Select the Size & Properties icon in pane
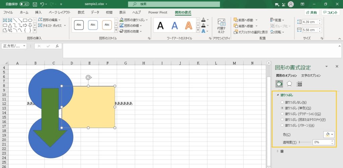343x168 pixels. pos(299,84)
